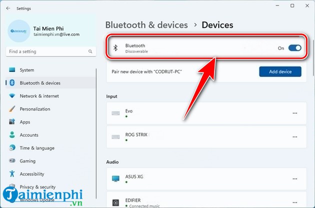
Task: Open System settings from sidebar
Action: [51, 70]
